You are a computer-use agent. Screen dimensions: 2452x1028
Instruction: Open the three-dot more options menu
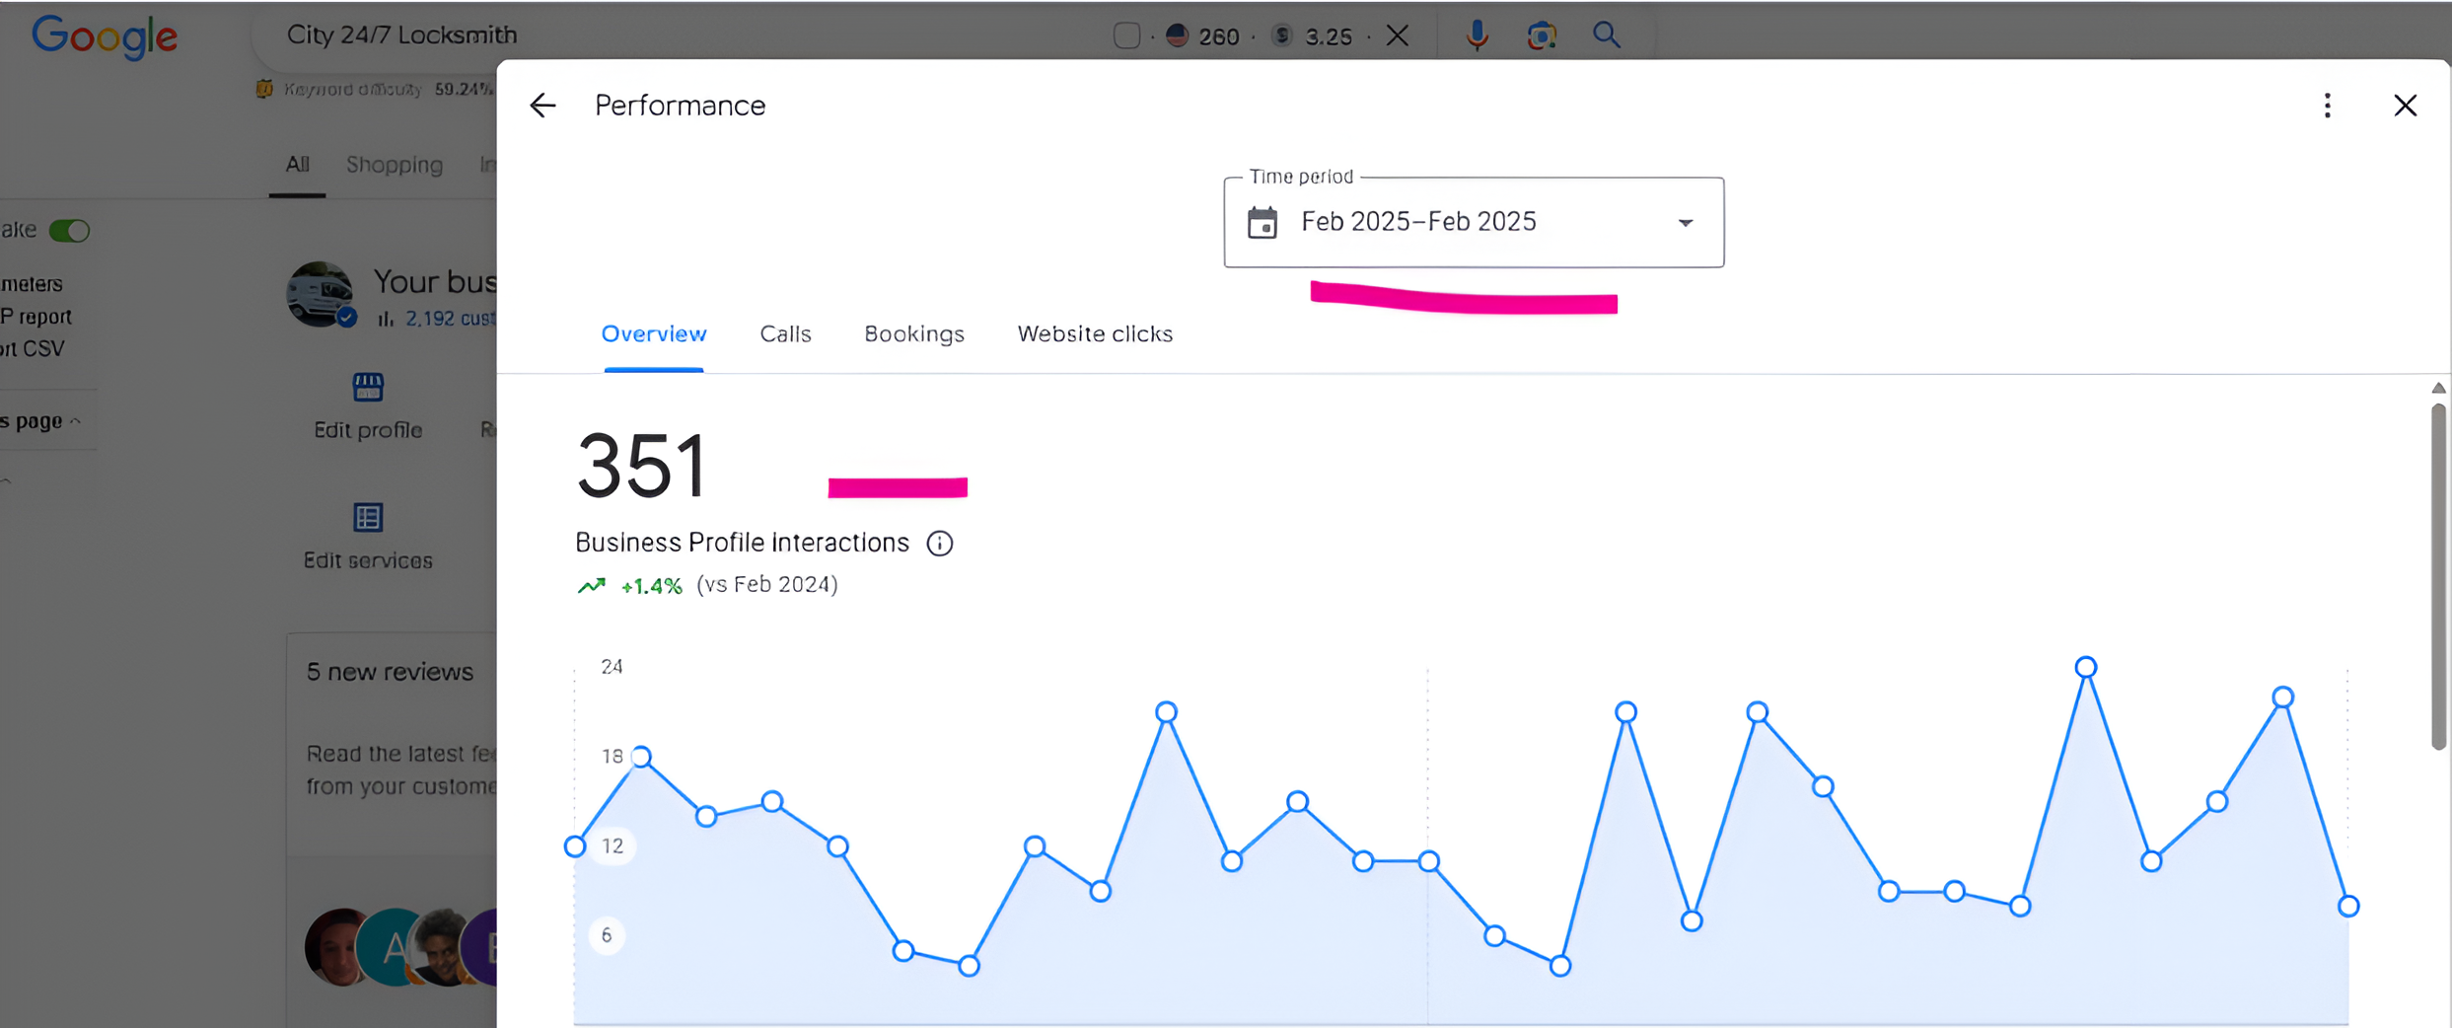tap(2328, 106)
